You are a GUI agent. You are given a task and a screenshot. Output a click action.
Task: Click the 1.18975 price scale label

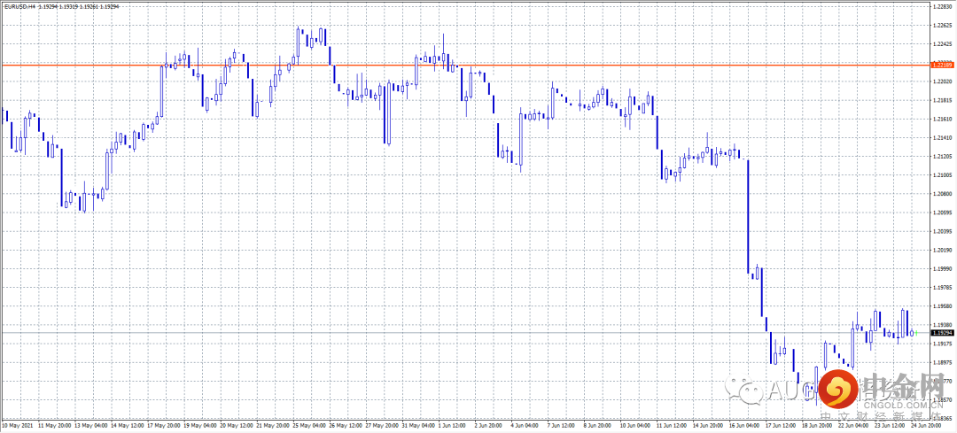pyautogui.click(x=943, y=363)
